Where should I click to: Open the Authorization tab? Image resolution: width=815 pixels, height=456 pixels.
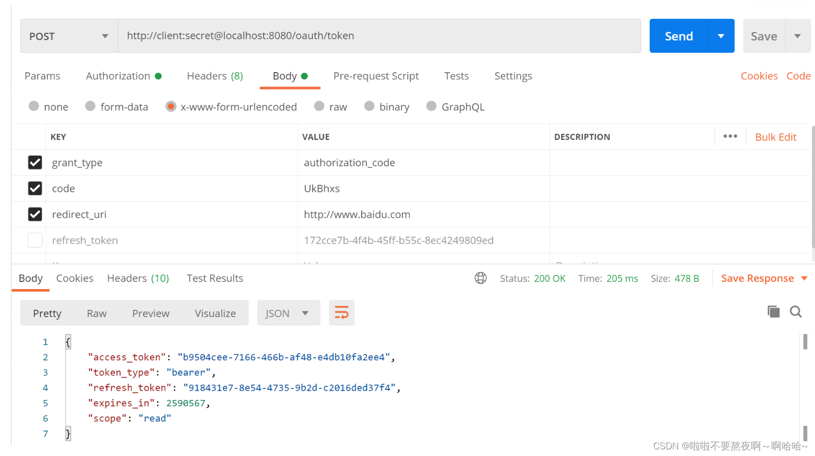(x=124, y=76)
